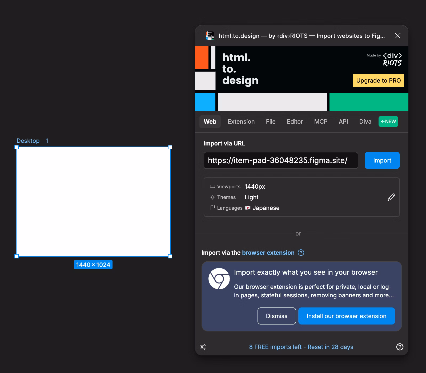Click the browser extension help icon
426x373 pixels.
pyautogui.click(x=301, y=253)
